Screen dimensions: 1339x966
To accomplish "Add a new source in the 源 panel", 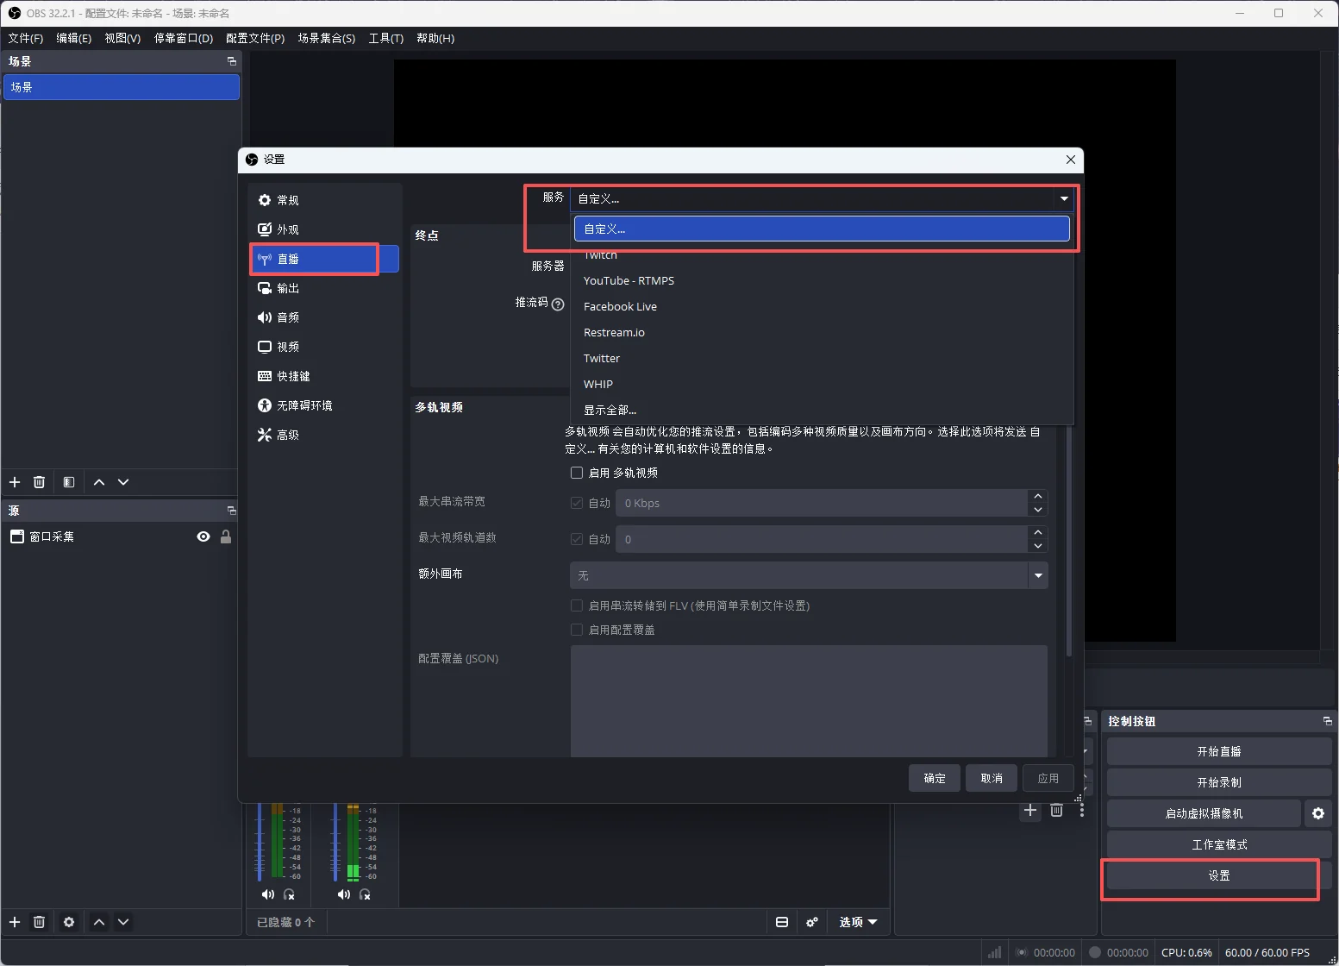I will tap(15, 922).
